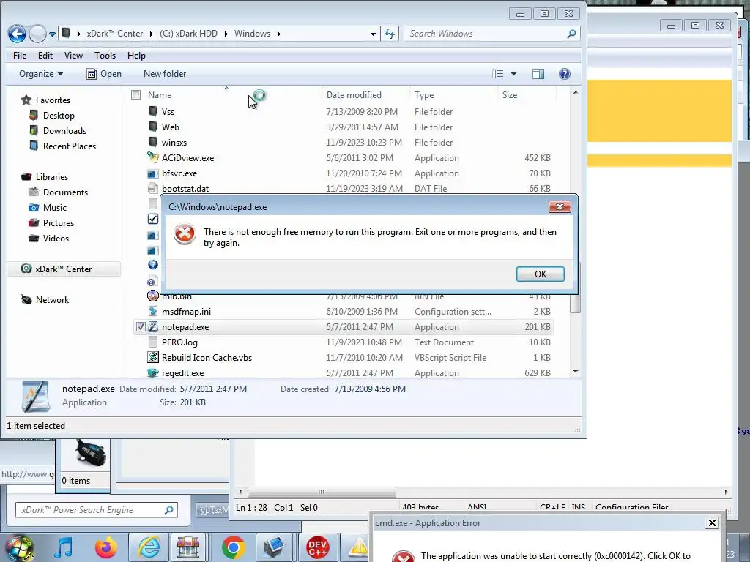Open the music note taskbar icon

click(x=64, y=548)
